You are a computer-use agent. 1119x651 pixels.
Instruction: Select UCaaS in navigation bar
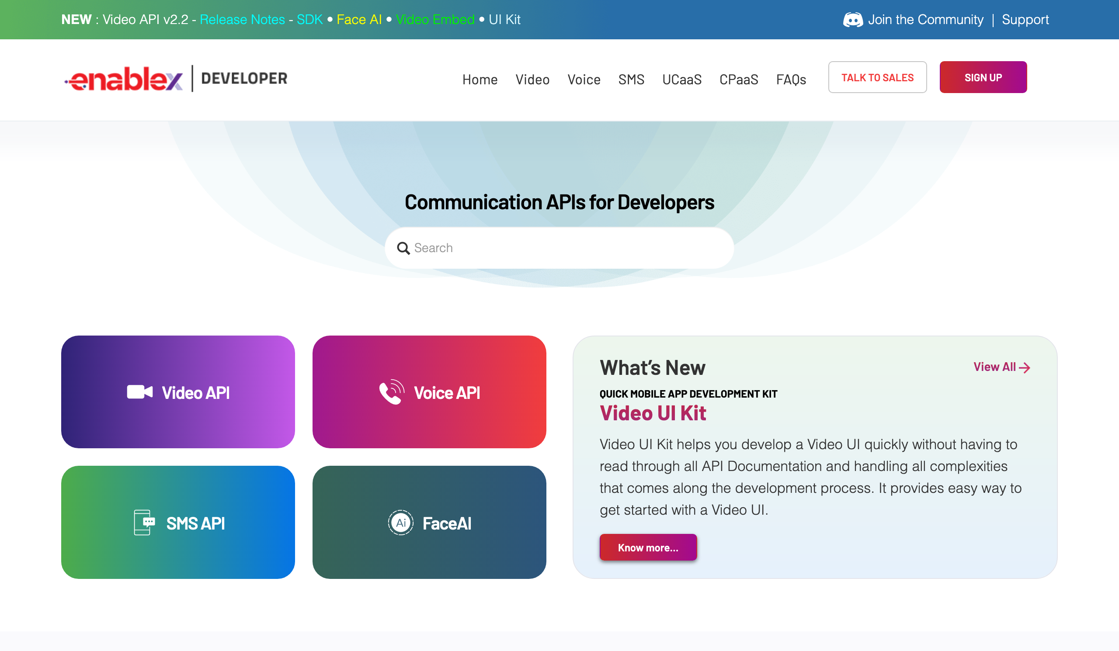(681, 80)
